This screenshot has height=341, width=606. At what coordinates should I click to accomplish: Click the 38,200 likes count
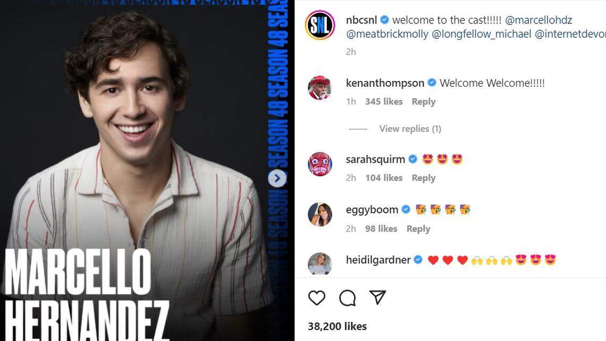click(336, 326)
